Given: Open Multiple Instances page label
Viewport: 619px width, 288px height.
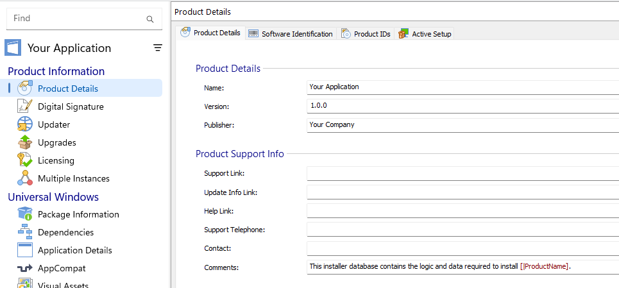Looking at the screenshot, I should 74,178.
